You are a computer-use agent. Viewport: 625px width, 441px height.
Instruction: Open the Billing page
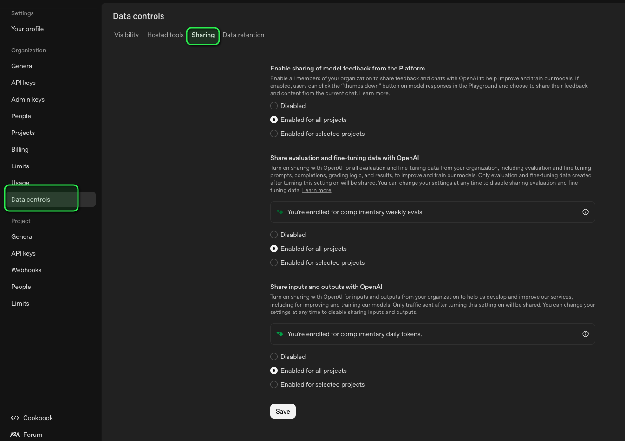(20, 149)
